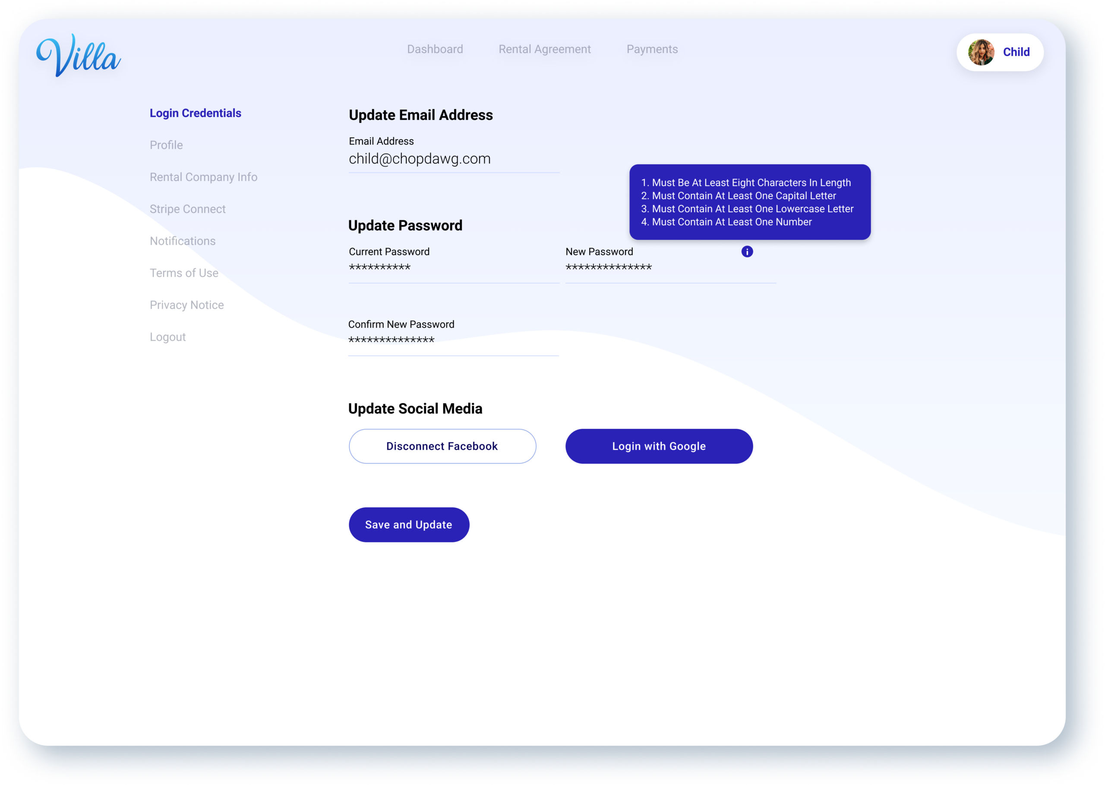This screenshot has height=785, width=1105.
Task: Go to Stripe Connect settings
Action: [x=188, y=209]
